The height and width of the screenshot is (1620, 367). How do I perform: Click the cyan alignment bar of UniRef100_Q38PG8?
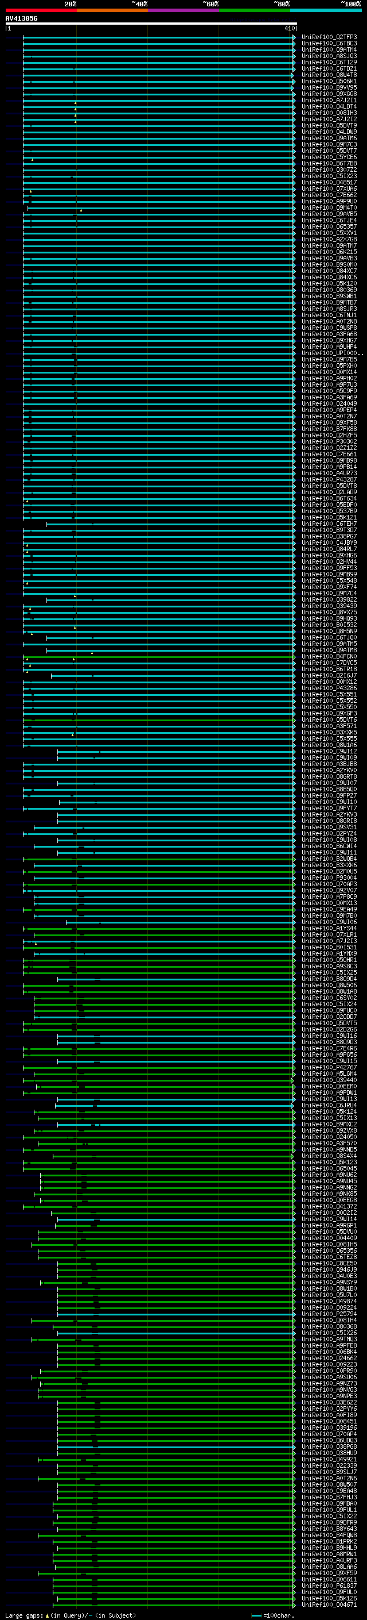click(175, 1446)
